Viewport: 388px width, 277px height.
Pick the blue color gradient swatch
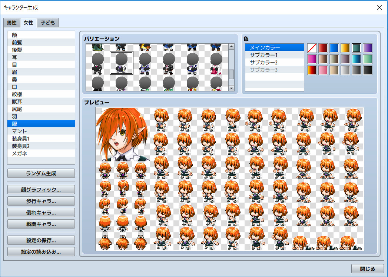[x=335, y=47]
